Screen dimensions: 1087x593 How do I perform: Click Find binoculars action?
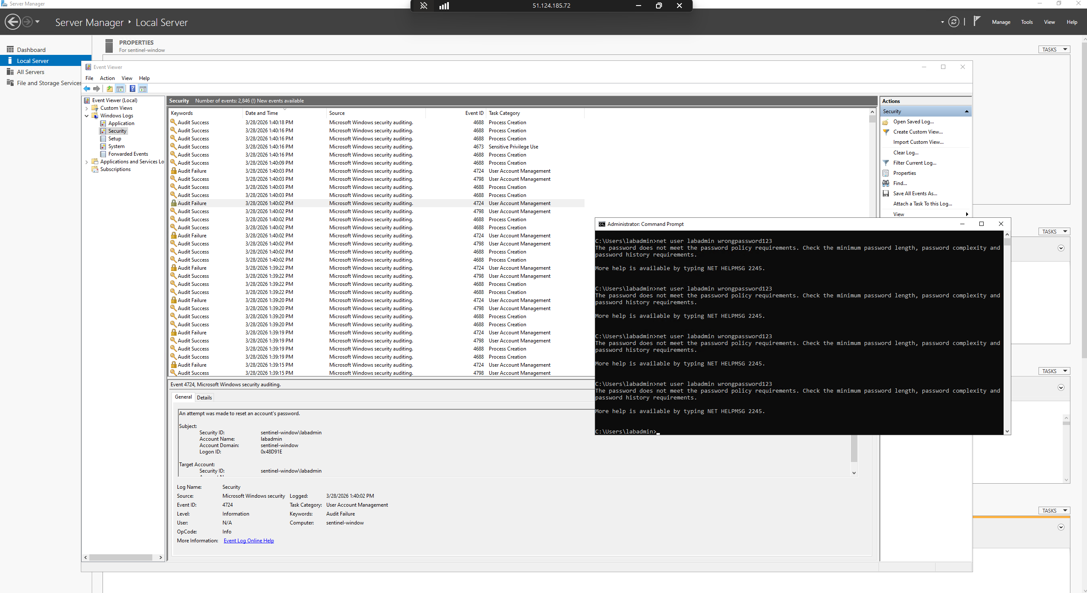(900, 183)
